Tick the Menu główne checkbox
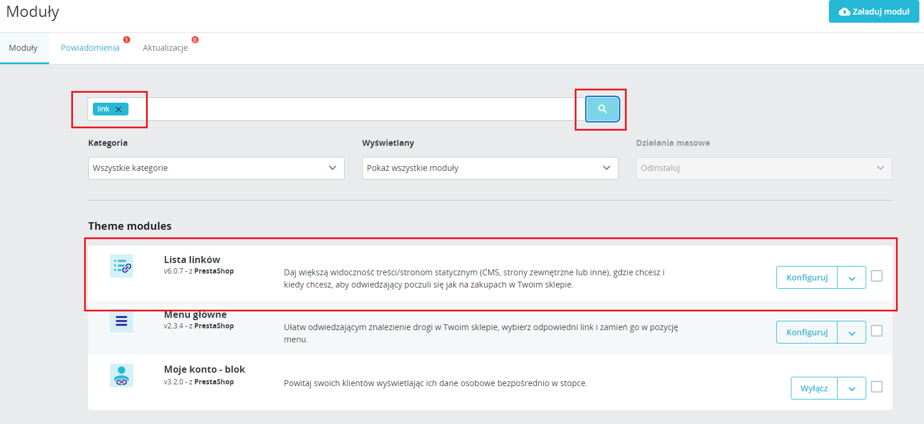The height and width of the screenshot is (424, 924). point(877,331)
